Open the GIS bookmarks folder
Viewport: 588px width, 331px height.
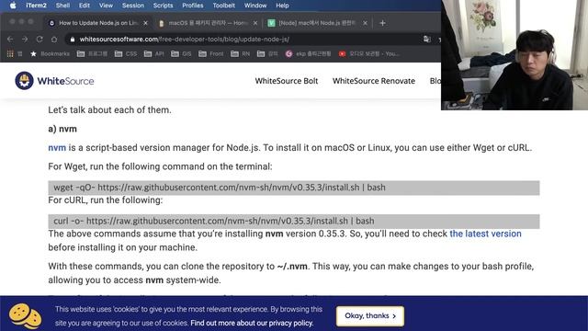coord(181,53)
